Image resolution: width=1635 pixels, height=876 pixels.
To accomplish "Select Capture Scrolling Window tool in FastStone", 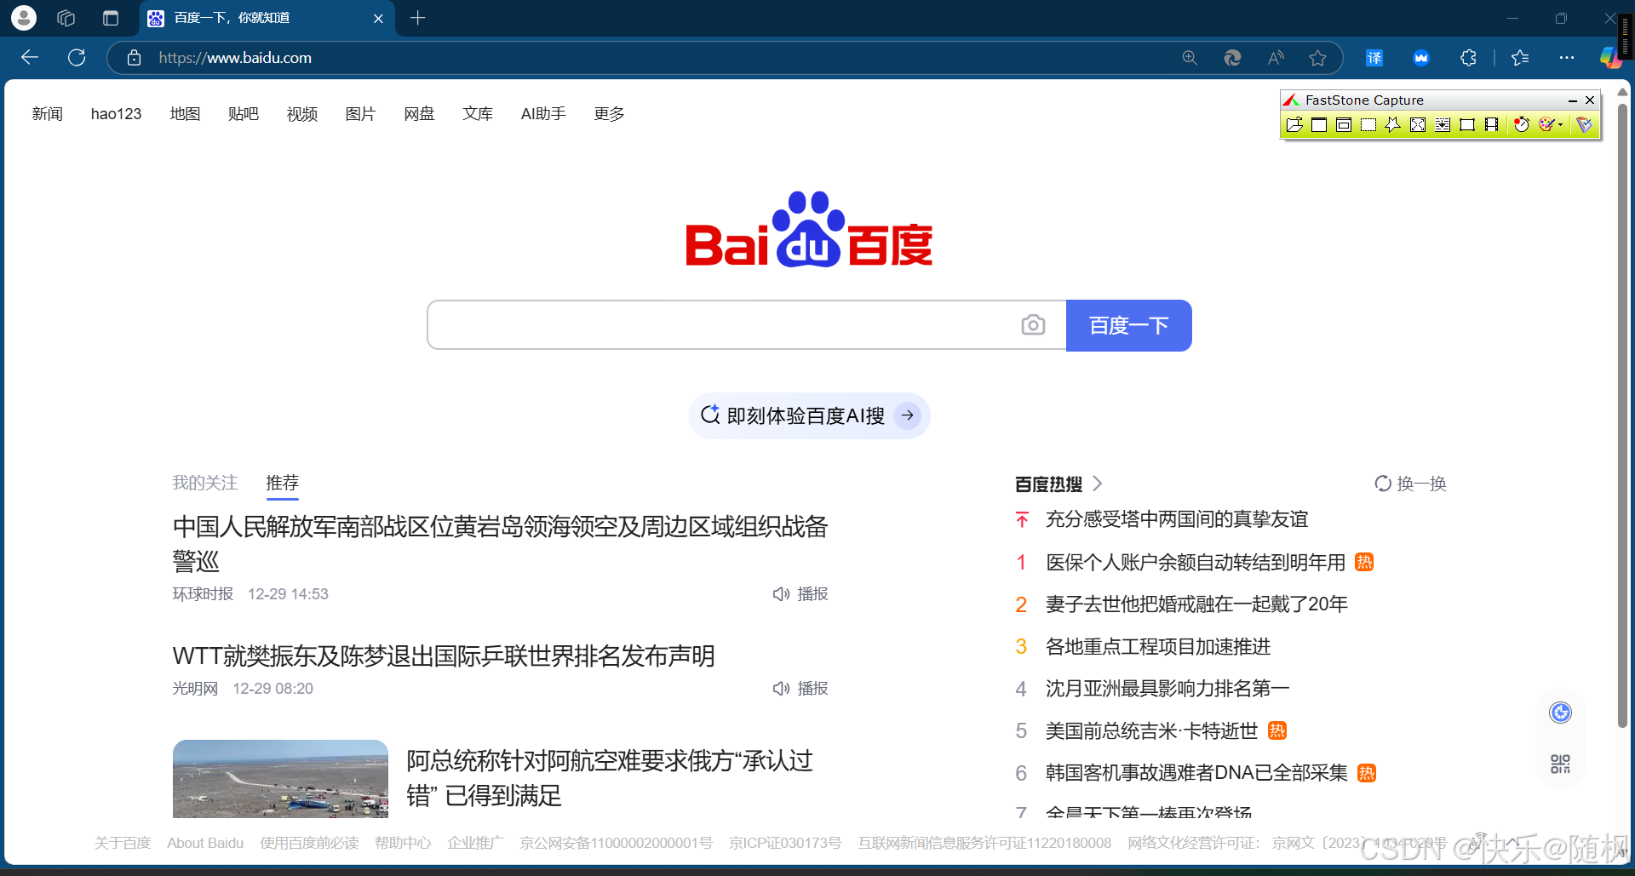I will [1443, 125].
